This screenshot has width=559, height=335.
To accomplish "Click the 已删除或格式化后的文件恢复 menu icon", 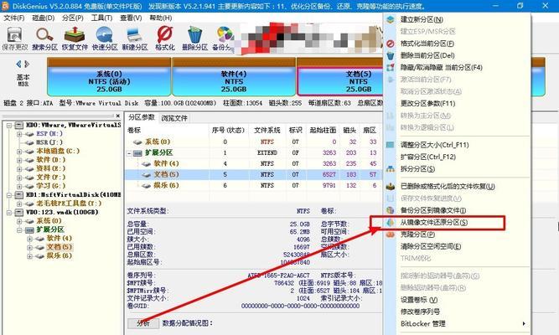I will 391,187.
